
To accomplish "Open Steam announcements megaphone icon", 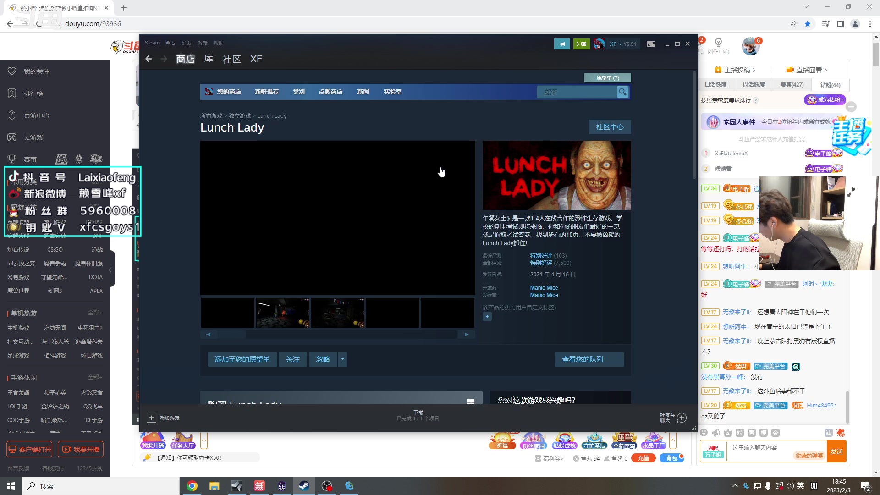I will 562,44.
